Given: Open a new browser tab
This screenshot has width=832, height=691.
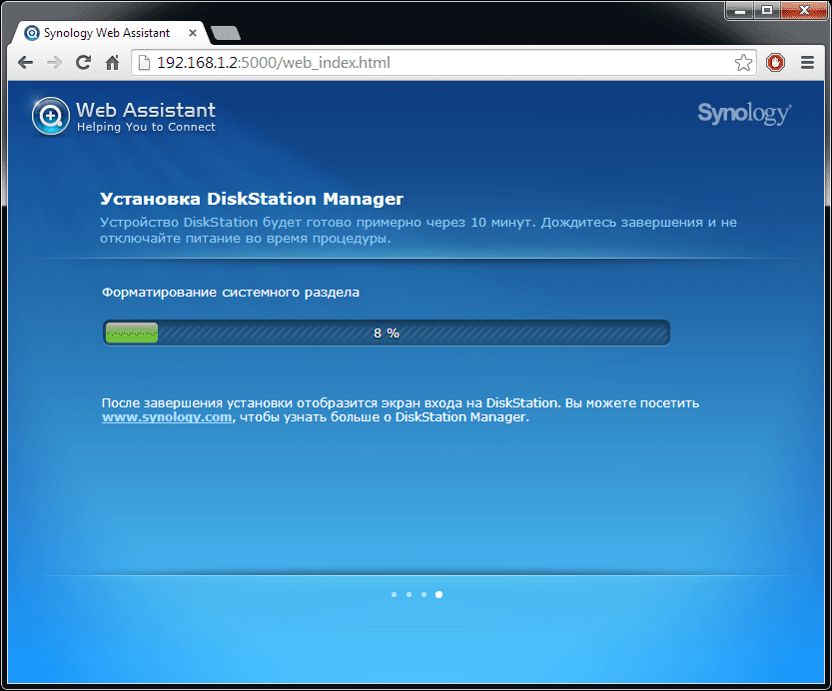Looking at the screenshot, I should 226,33.
